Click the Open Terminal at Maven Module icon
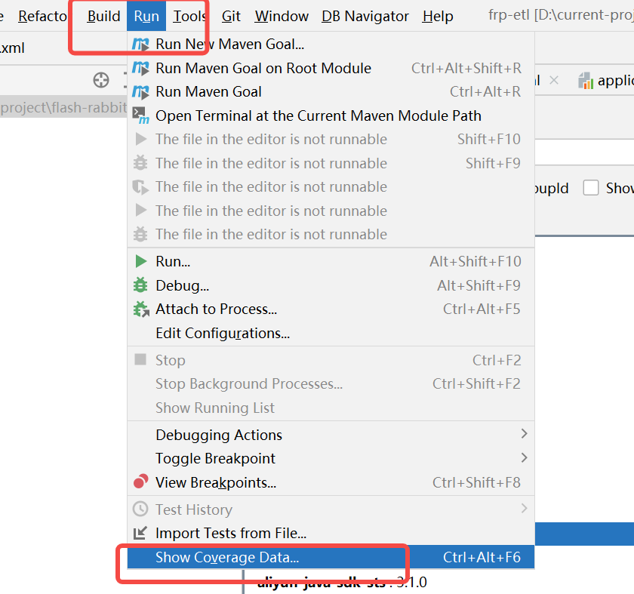 click(x=140, y=115)
